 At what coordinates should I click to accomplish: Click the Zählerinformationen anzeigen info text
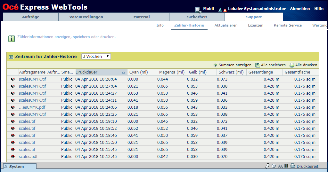(66, 37)
